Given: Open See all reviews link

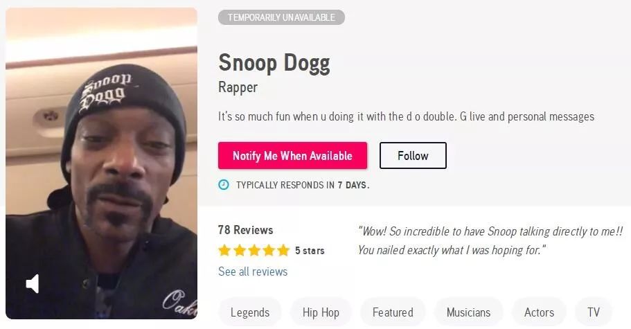Looking at the screenshot, I should point(253,272).
